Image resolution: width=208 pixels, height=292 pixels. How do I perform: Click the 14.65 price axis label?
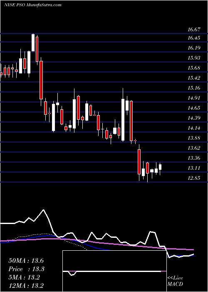[194, 108]
